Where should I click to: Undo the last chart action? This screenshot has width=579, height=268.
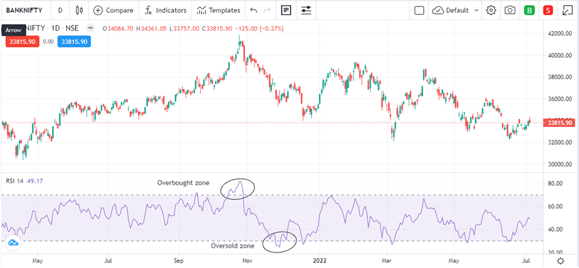(x=254, y=10)
